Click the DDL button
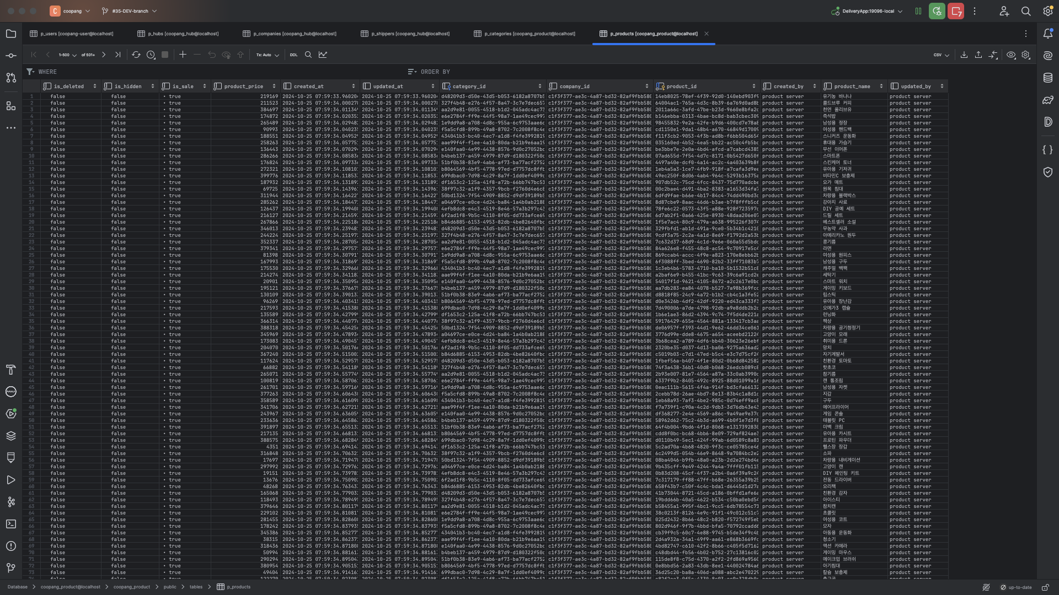This screenshot has height=595, width=1059. click(x=293, y=55)
